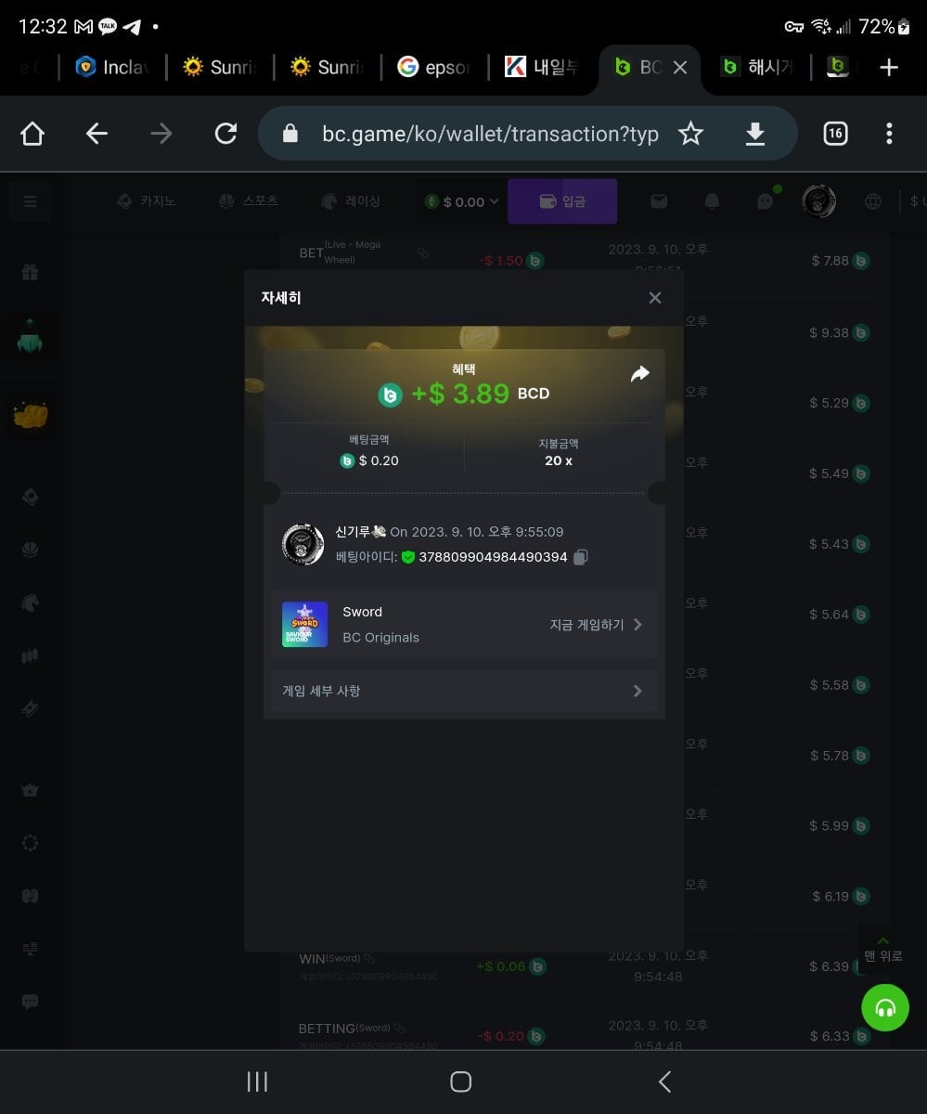
Task: Reload the current page
Action: 225,135
